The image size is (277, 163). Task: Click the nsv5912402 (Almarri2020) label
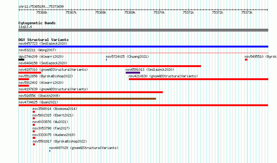coord(41,83)
